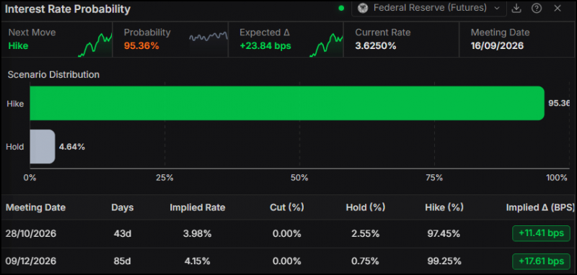This screenshot has width=577, height=275.
Task: Click the Interest Rate Probability title
Action: pos(68,9)
